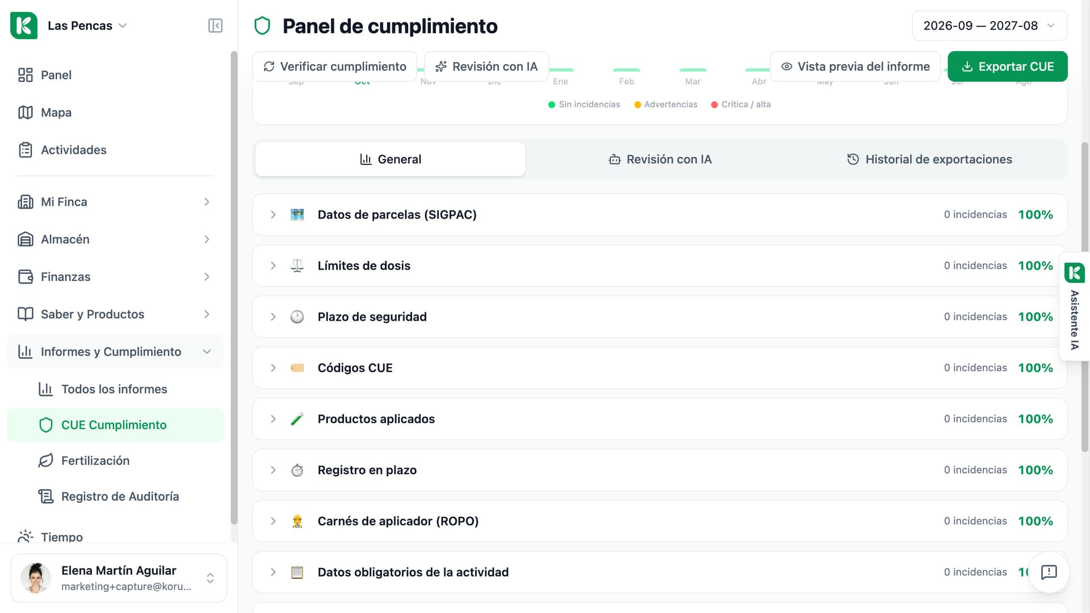
Task: Click the Exportar CUE button
Action: (x=1008, y=66)
